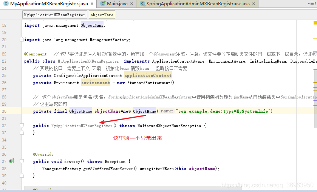Viewport: 317px width, 192px height.
Task: Click fold end marker at line 39
Action: click(22, 176)
